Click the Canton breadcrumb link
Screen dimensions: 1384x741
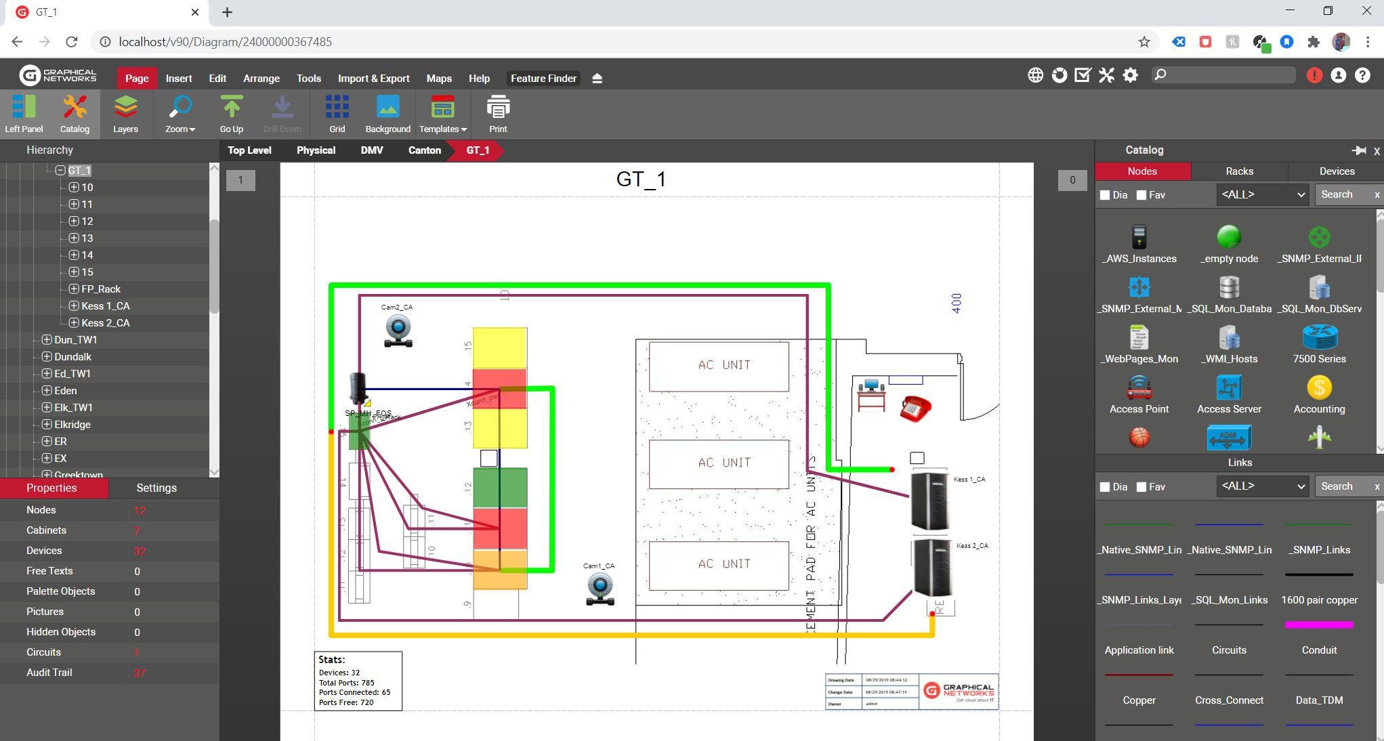click(424, 150)
